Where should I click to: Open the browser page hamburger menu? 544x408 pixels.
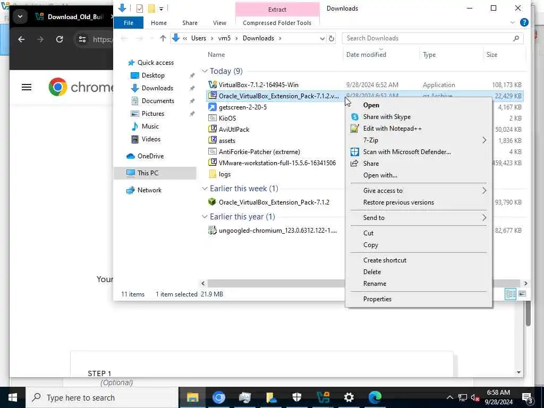pos(27,87)
